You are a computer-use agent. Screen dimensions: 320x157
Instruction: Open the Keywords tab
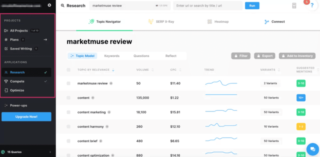(x=112, y=56)
